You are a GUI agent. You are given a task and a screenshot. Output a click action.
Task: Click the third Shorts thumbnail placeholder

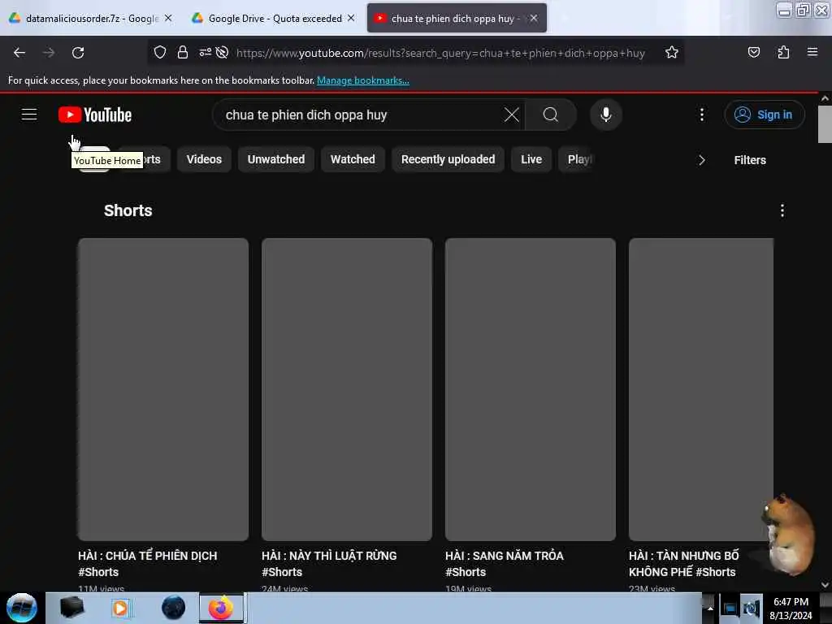[531, 389]
